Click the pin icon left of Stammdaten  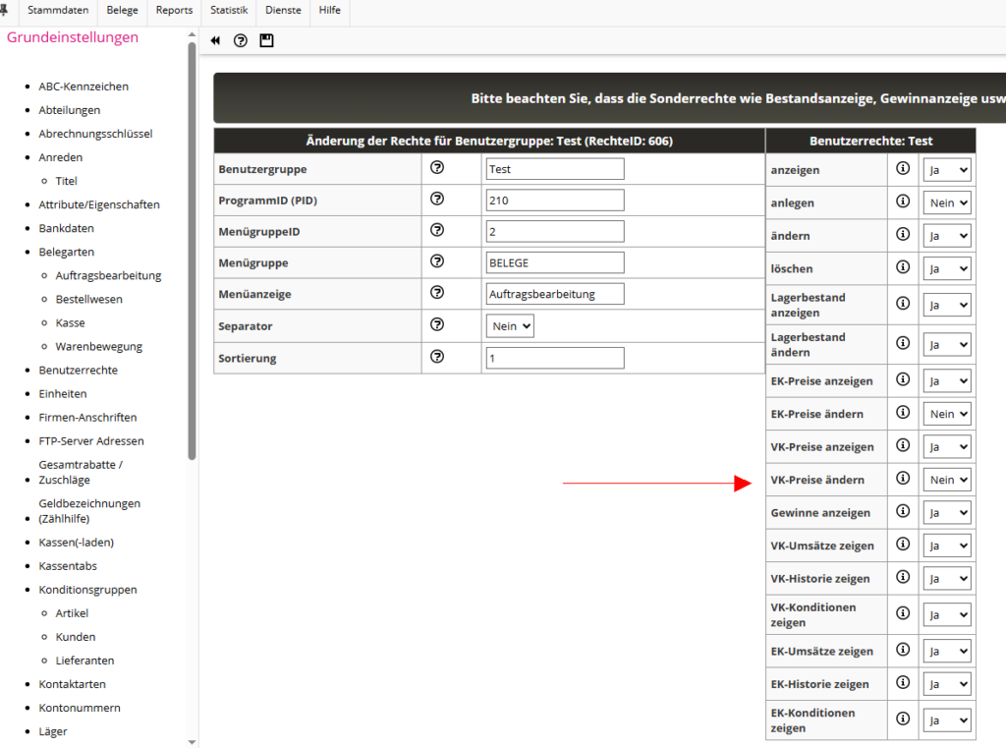[x=4, y=10]
